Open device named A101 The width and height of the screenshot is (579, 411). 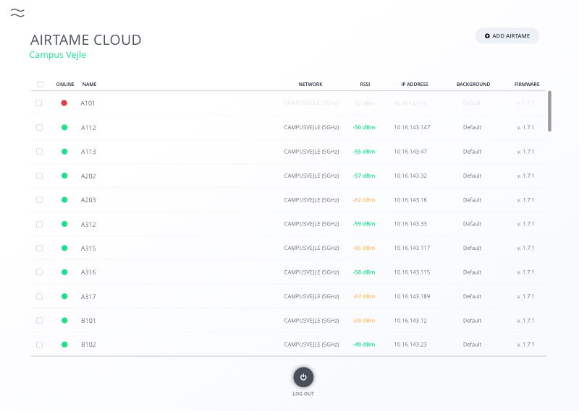[88, 103]
